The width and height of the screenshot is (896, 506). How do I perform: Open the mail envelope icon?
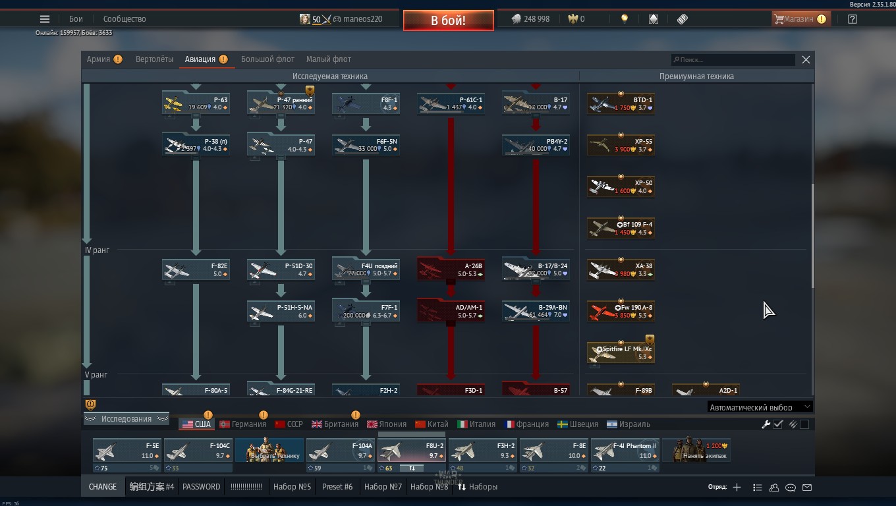coord(807,488)
